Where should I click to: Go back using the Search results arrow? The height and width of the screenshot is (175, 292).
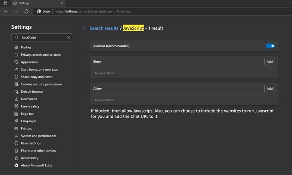tap(84, 28)
